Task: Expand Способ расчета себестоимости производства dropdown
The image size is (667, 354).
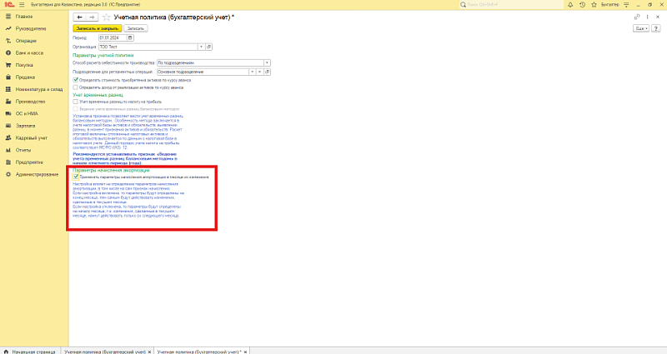Action: click(267, 62)
